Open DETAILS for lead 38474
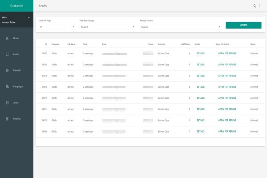Image resolution: width=267 pixels, height=178 pixels. click(x=201, y=76)
